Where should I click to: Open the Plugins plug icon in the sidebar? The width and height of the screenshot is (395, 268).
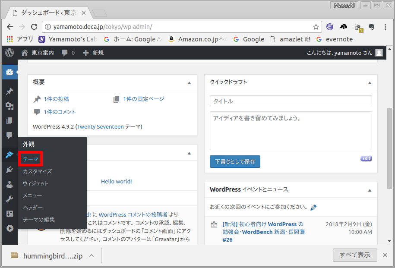pyautogui.click(x=9, y=170)
